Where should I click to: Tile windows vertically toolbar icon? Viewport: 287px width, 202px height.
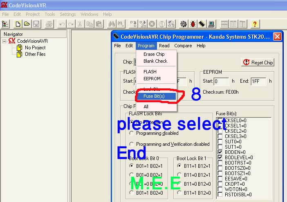click(233, 24)
